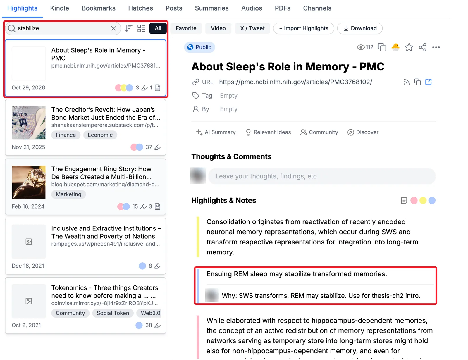
Task: Share the Sleep's Role in Memory article
Action: (422, 47)
